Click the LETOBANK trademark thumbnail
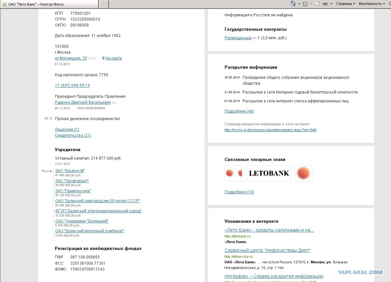 [x=269, y=173]
